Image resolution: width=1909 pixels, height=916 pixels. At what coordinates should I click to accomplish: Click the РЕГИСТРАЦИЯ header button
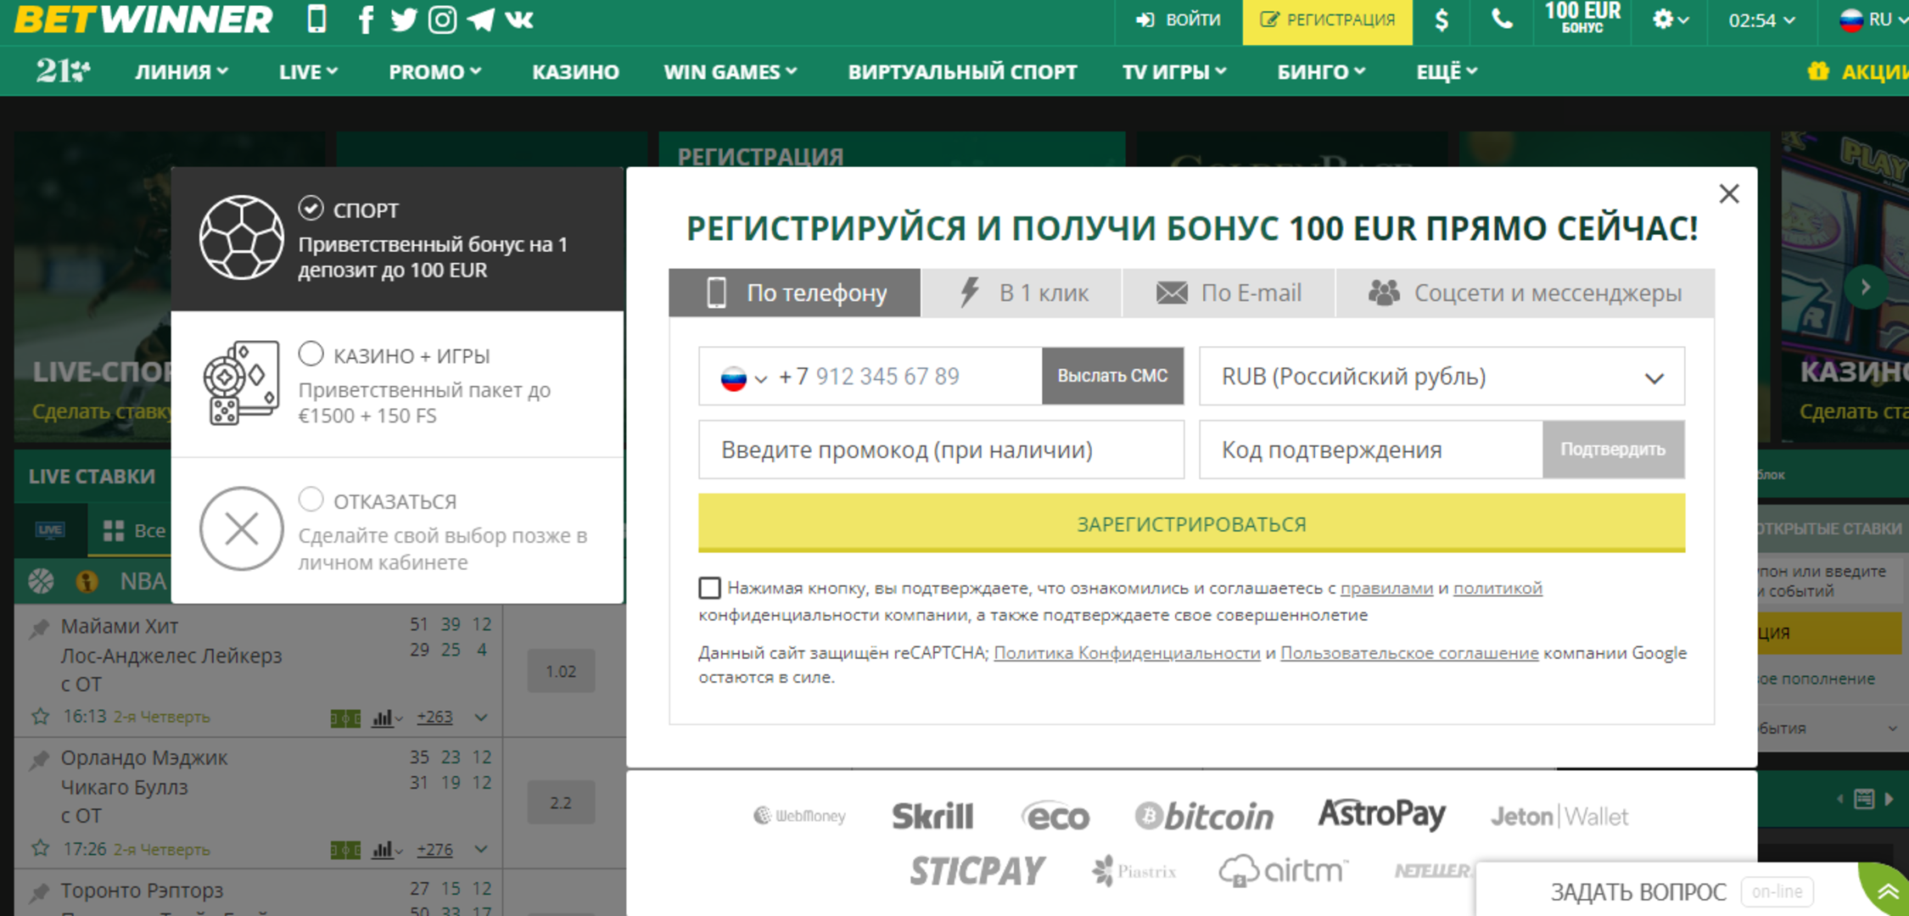(1328, 20)
